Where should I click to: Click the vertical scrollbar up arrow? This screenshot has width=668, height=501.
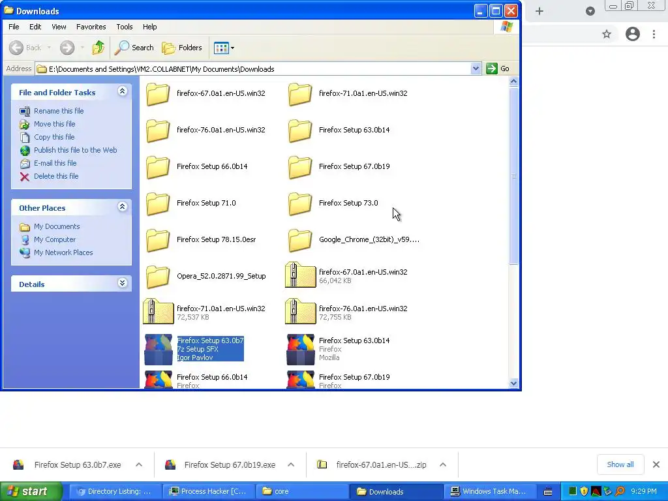coord(514,81)
